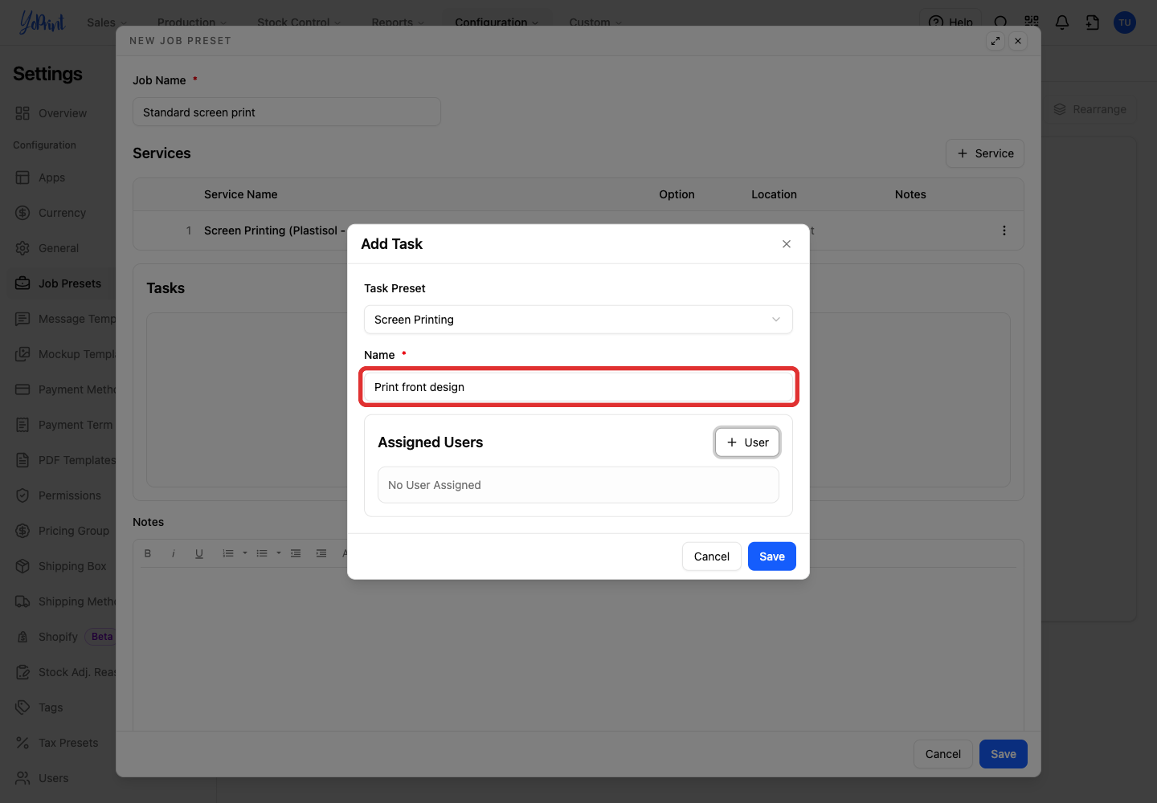Cancel the New Job Preset dialog
The width and height of the screenshot is (1157, 803).
pyautogui.click(x=943, y=754)
